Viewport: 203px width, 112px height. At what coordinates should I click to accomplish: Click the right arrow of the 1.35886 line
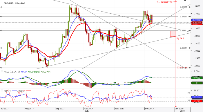coord(190,7)
